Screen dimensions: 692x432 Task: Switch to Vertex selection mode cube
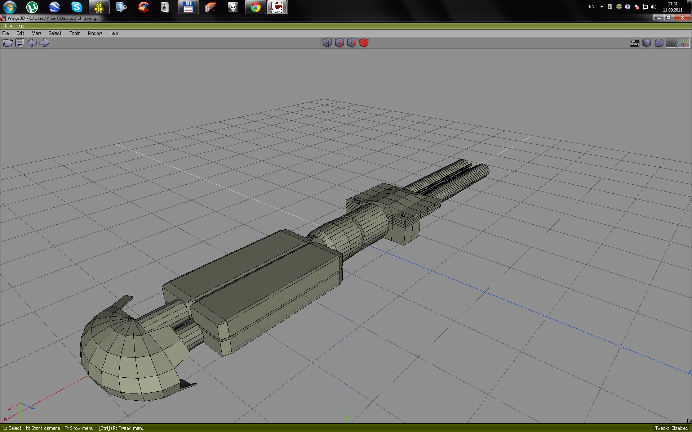pyautogui.click(x=327, y=43)
